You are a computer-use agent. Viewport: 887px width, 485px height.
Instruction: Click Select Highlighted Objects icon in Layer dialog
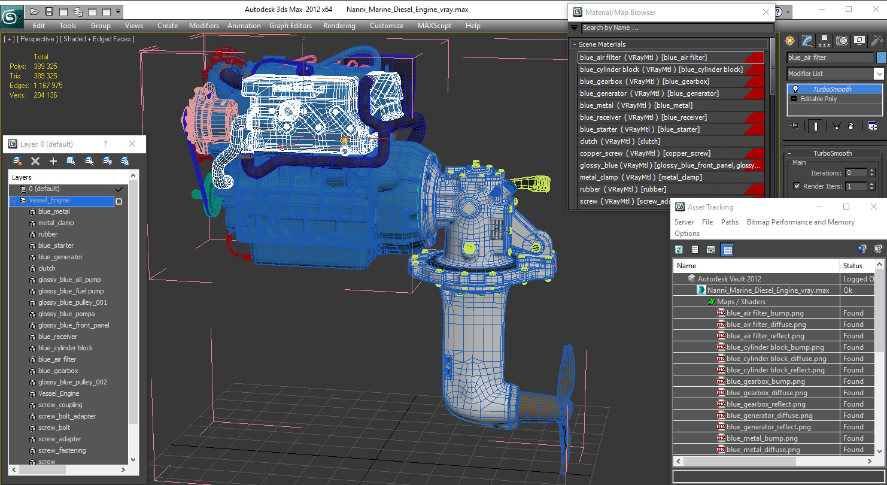(x=71, y=161)
